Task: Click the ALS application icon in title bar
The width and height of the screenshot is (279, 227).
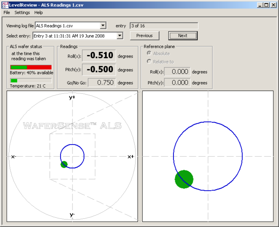Action: click(5, 5)
